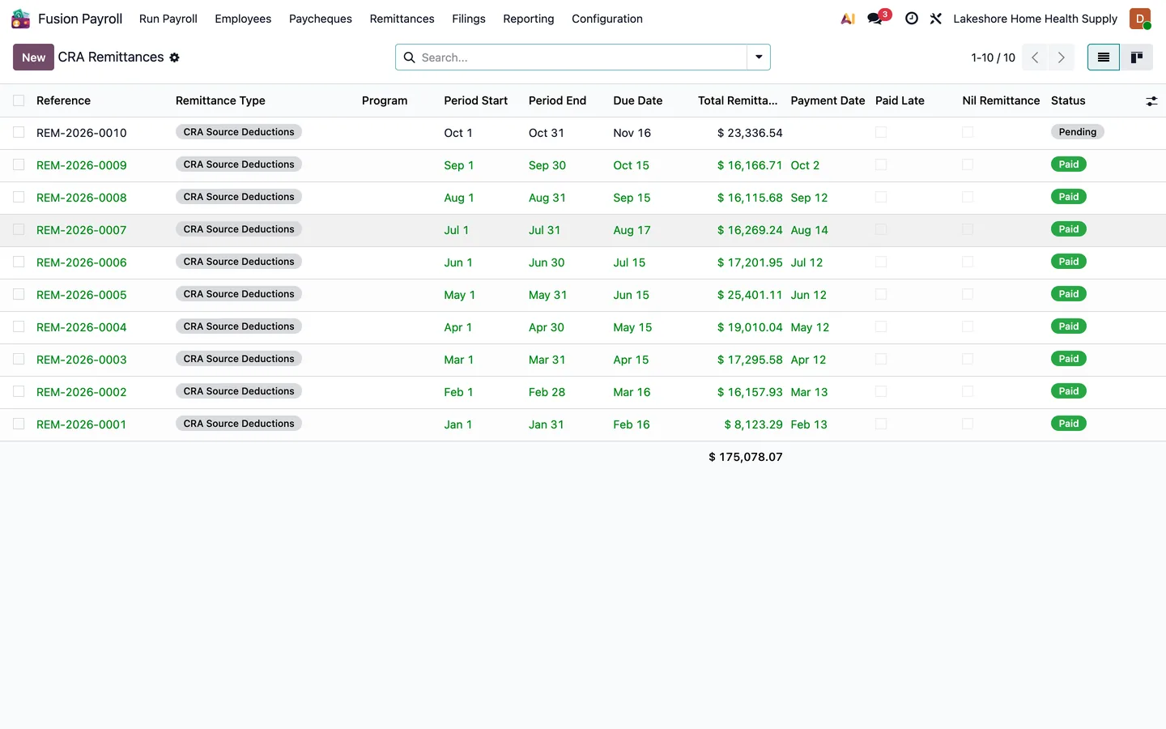Open the Employees menu
The width and height of the screenshot is (1166, 729).
coord(243,19)
